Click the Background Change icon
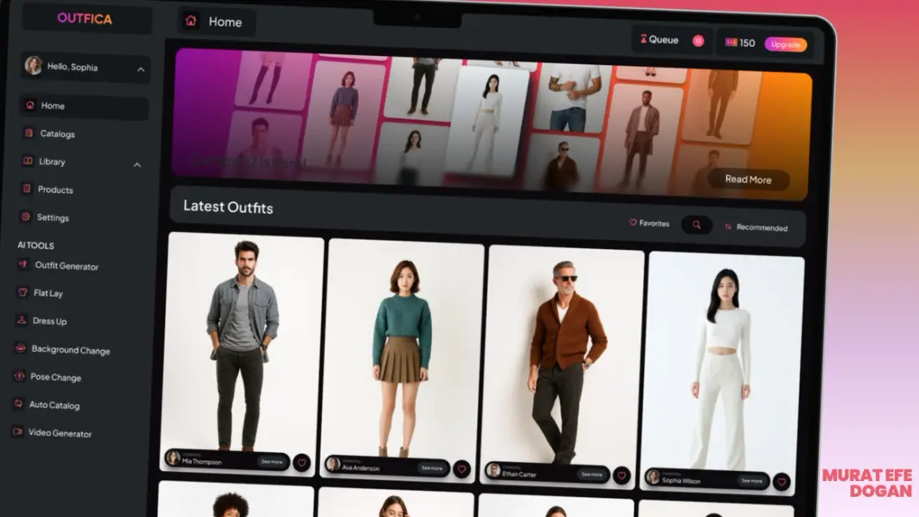The width and height of the screenshot is (919, 517). point(21,348)
